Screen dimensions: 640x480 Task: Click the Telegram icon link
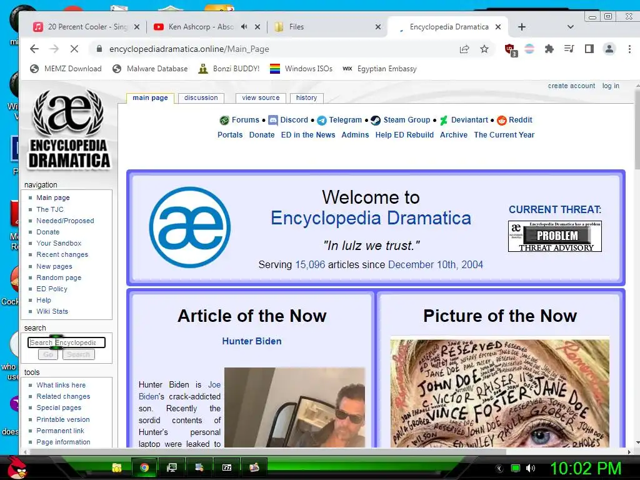322,120
